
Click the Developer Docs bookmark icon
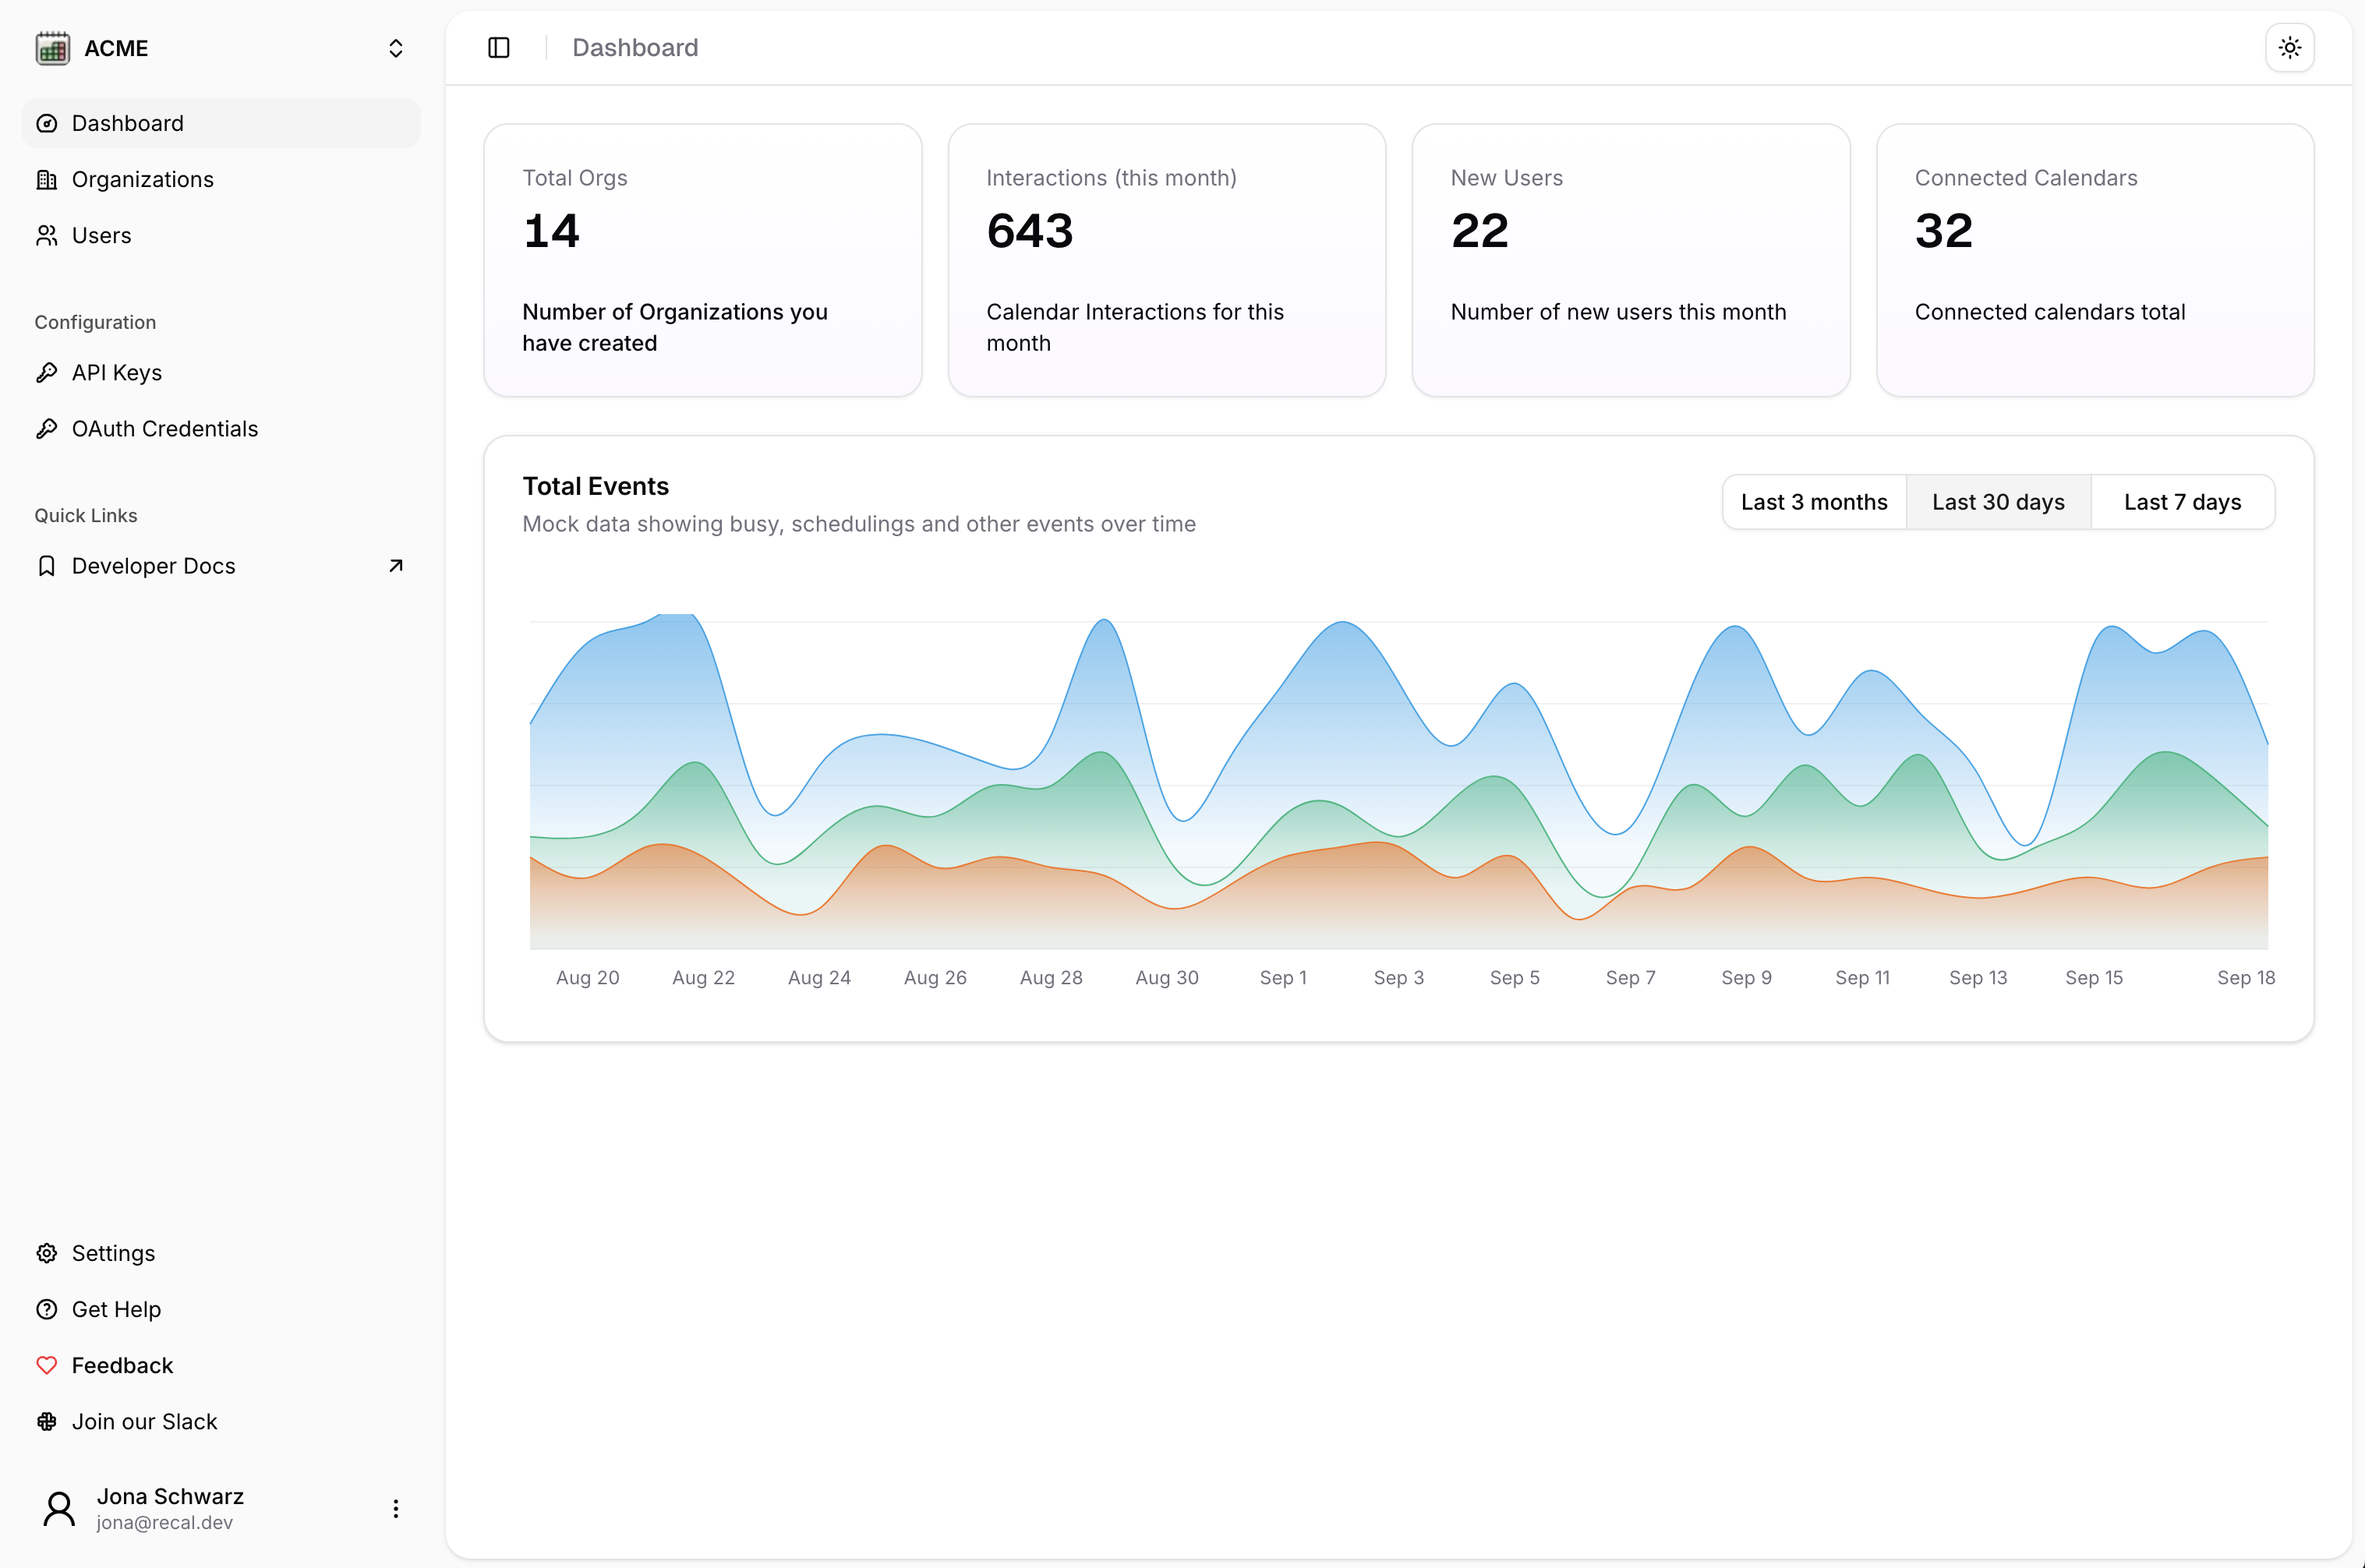pos(47,566)
